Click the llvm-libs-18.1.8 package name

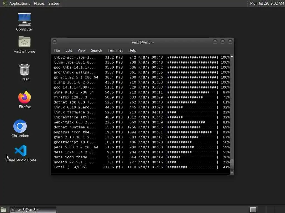75,62
